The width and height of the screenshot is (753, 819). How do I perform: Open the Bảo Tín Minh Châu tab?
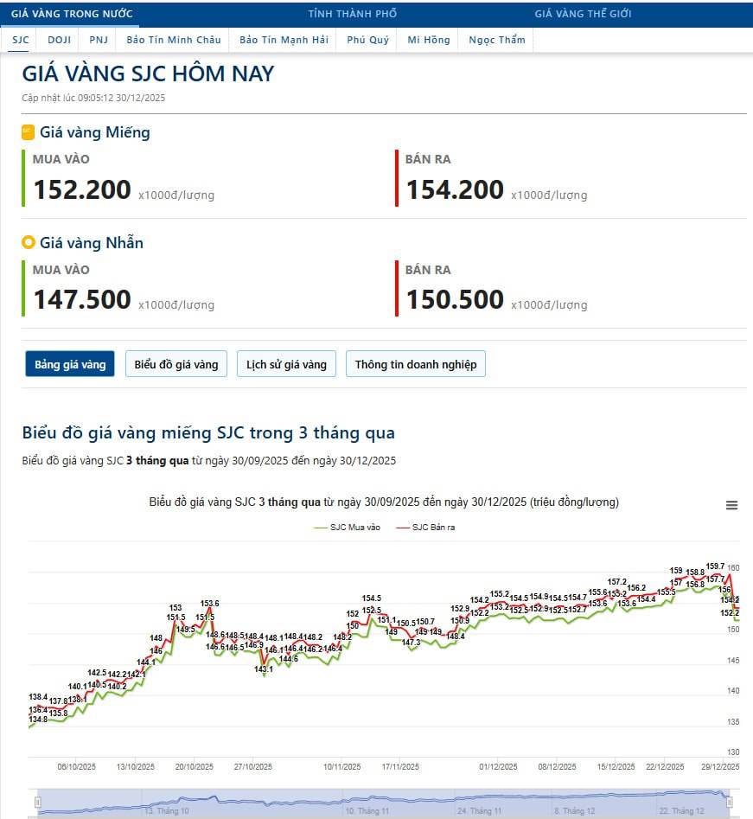pyautogui.click(x=173, y=40)
